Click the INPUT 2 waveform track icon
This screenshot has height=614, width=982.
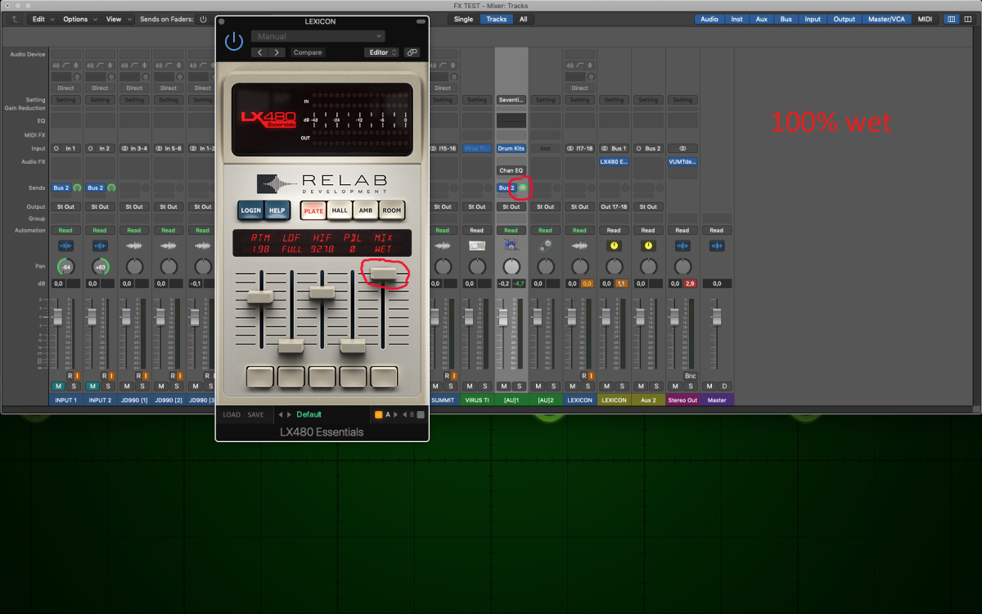tap(100, 246)
